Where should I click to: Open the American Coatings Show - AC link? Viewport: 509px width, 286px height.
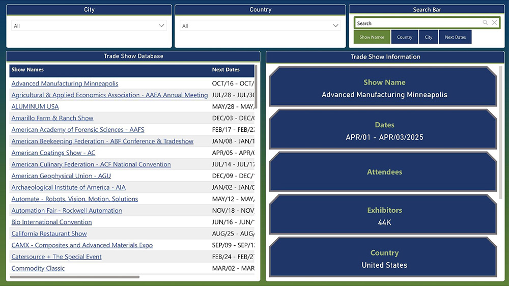click(x=53, y=153)
